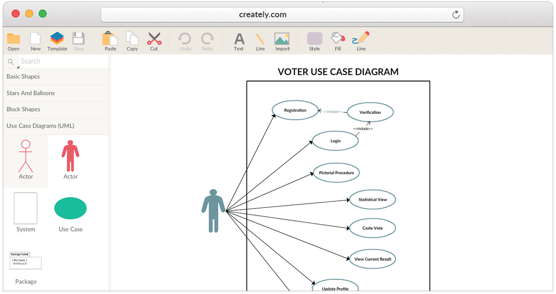
Task: Expand the Stars And Balloons category
Action: point(56,93)
